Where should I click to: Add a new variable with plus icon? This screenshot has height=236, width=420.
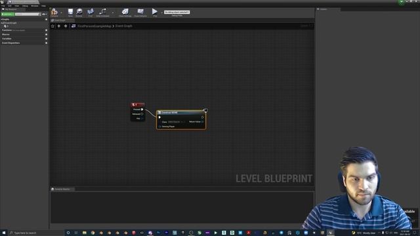[46, 39]
